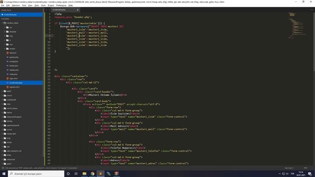The width and height of the screenshot is (315, 177).
Task: Select the musteriekle.php editor tab
Action: (65, 10)
